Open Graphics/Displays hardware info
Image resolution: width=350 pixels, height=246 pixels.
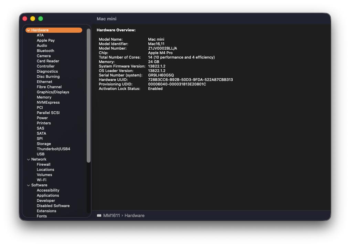[x=53, y=92]
